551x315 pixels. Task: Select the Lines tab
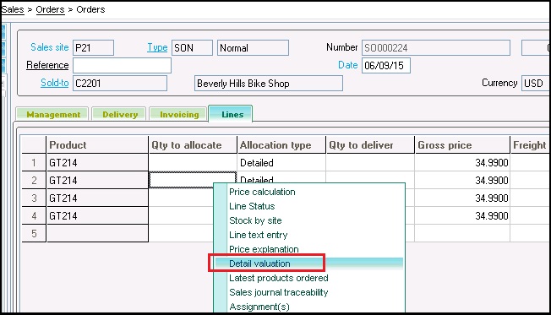(x=231, y=114)
